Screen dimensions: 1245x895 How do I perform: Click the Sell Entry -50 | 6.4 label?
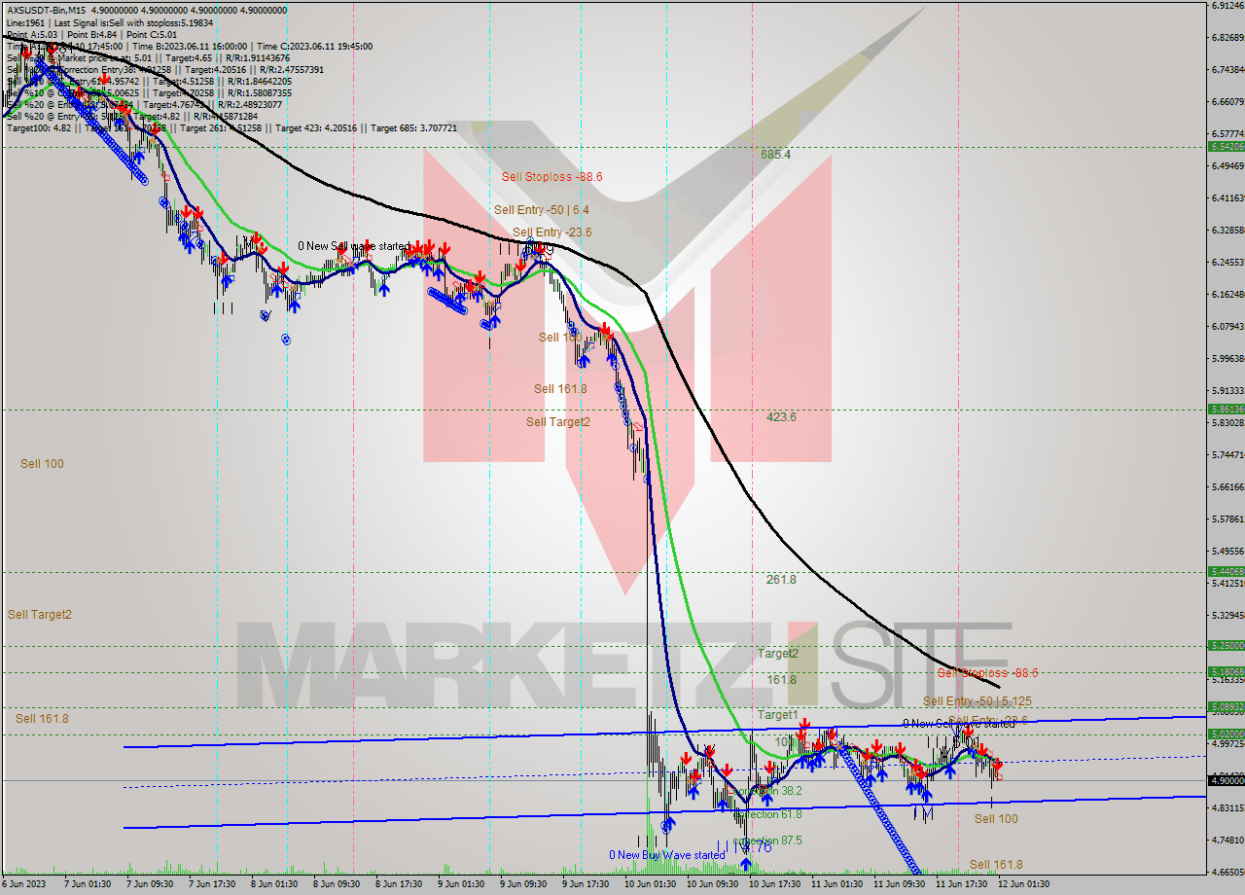541,209
